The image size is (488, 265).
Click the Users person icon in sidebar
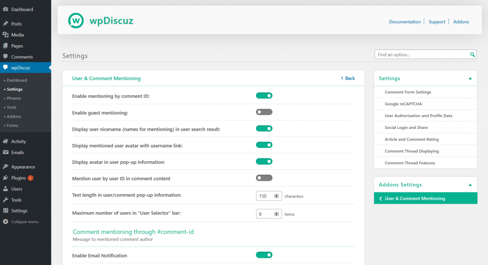5,189
